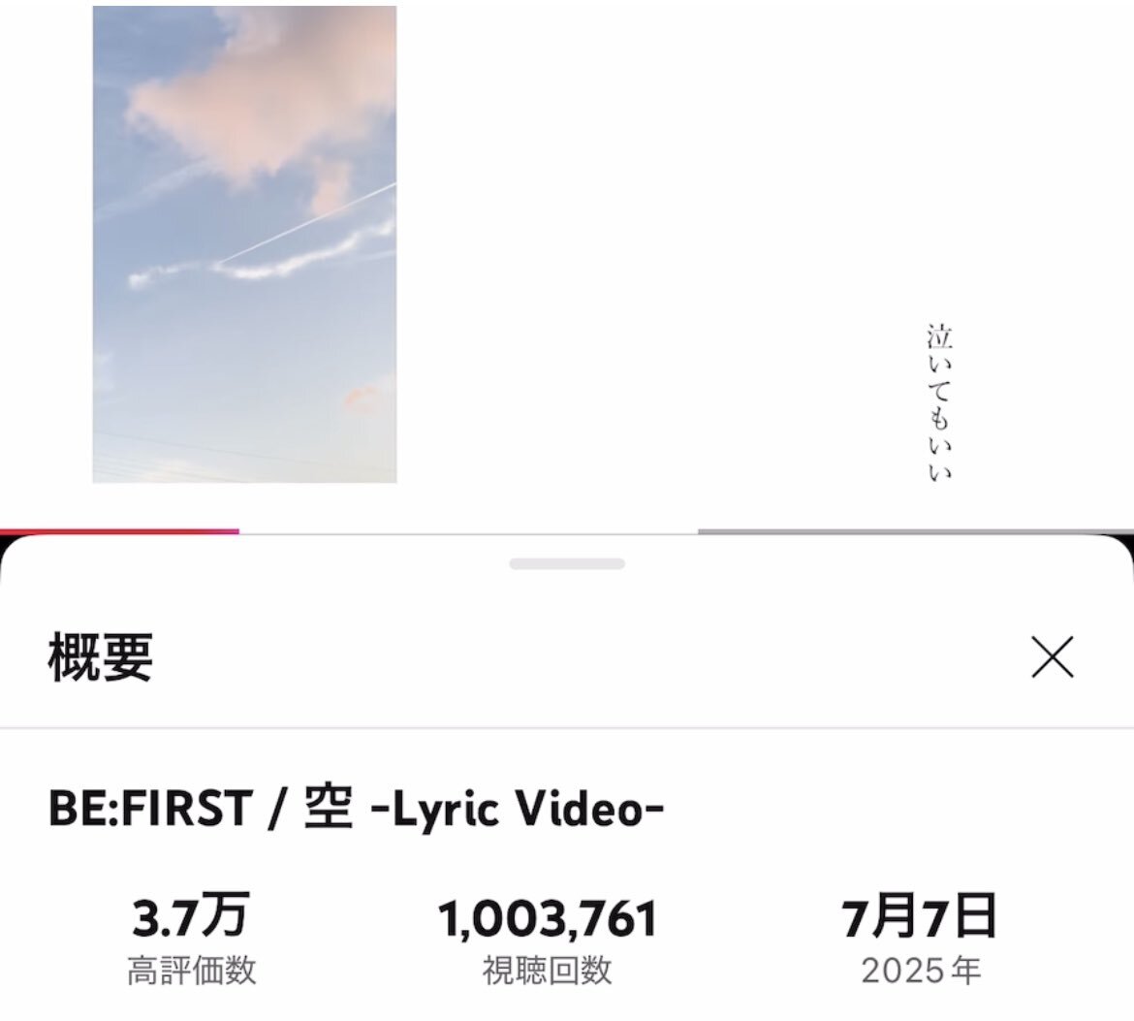Click the title BE:FIRST / 空 -Lyric Video-
This screenshot has height=1021, width=1134.
356,809
